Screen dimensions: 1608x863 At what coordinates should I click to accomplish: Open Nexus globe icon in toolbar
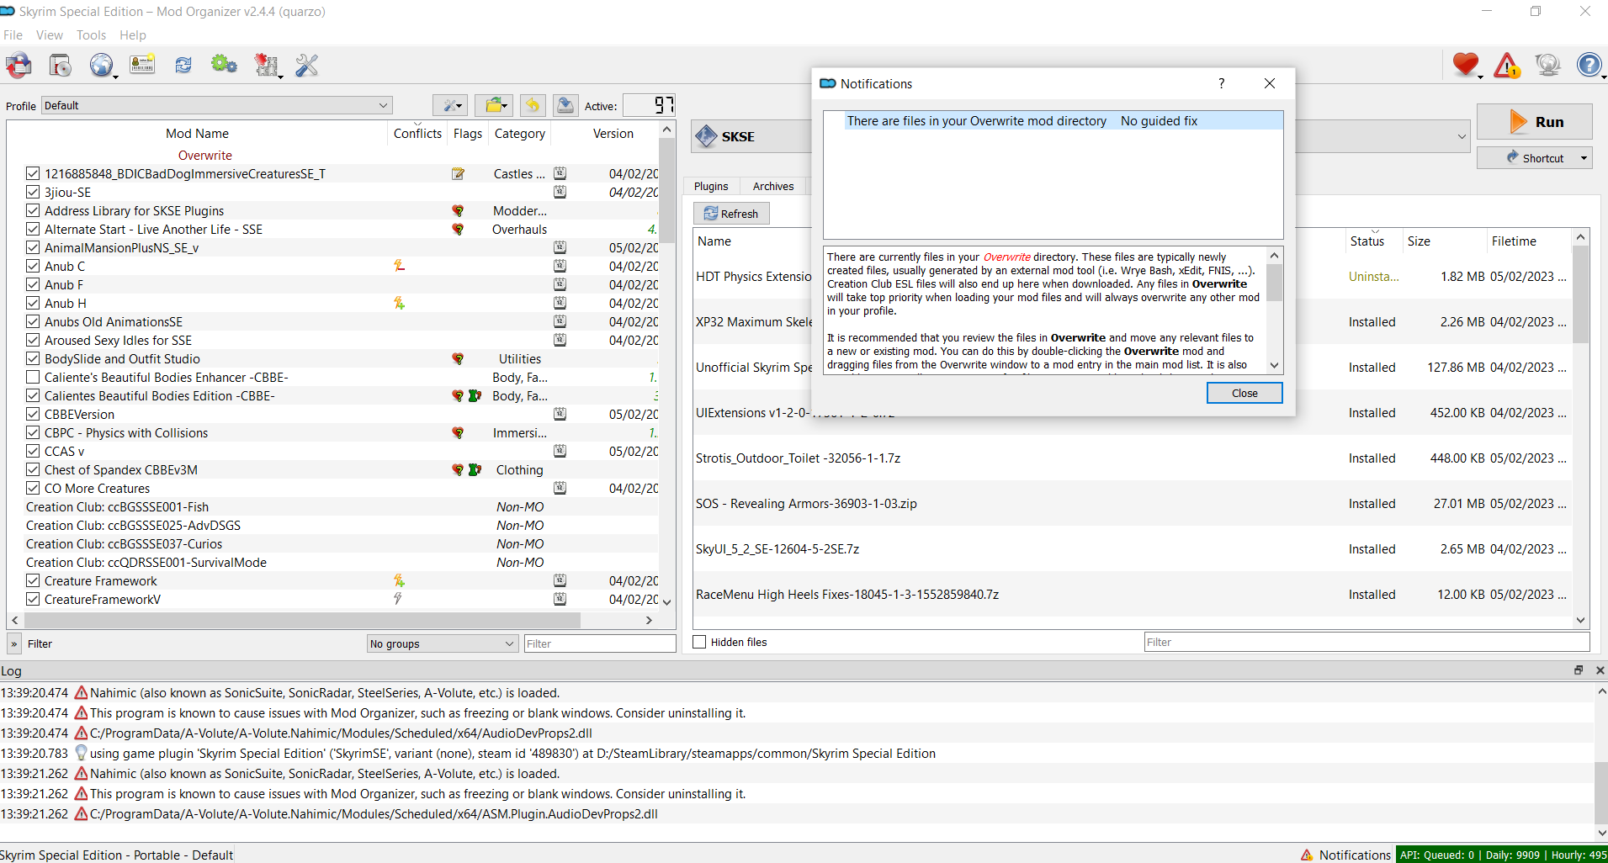pos(101,65)
